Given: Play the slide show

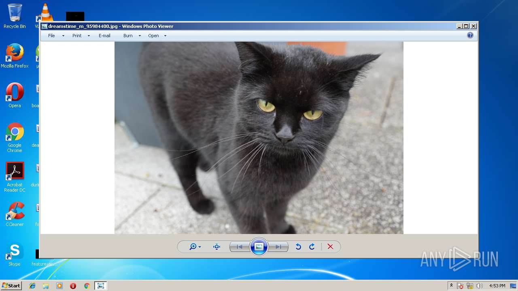Looking at the screenshot, I should point(259,247).
